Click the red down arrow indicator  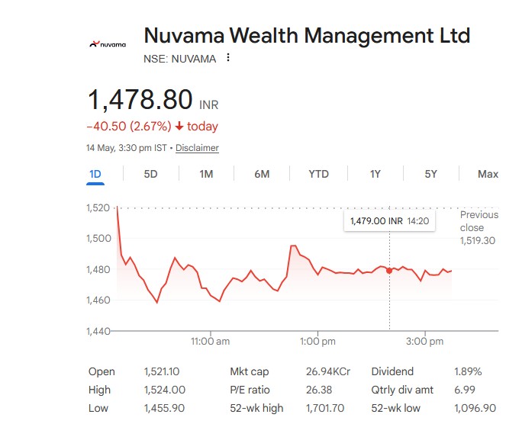(x=179, y=126)
